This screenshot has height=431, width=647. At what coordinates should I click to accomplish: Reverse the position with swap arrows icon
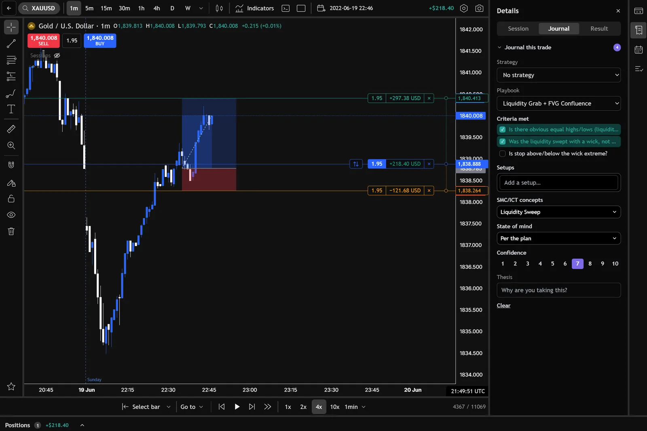356,164
